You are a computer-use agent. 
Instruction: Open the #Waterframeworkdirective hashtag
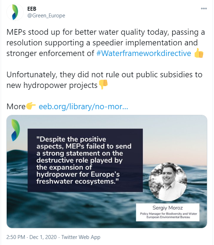144,54
